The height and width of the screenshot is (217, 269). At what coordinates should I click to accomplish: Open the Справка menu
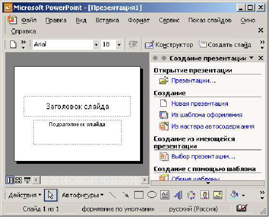click(24, 31)
